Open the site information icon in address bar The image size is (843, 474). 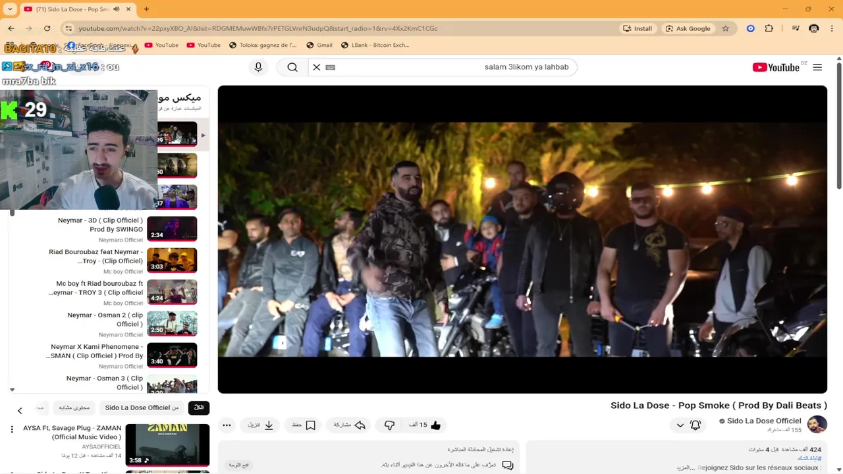[x=68, y=28]
